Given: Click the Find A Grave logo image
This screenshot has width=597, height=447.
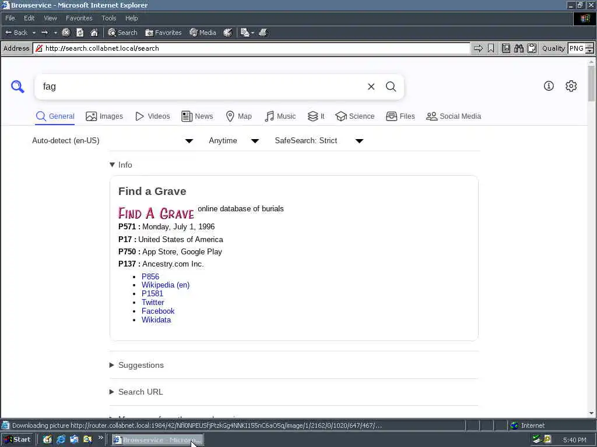Looking at the screenshot, I should pos(156,213).
